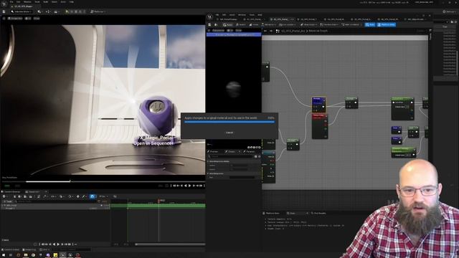Open the main level editor Select menu
Viewport: 459px width, 258px height.
point(55,1)
